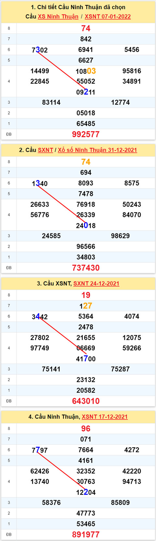Open the XSNT 07-01-2022 link
Viewport: 156px width, 541px height.
[108, 17]
